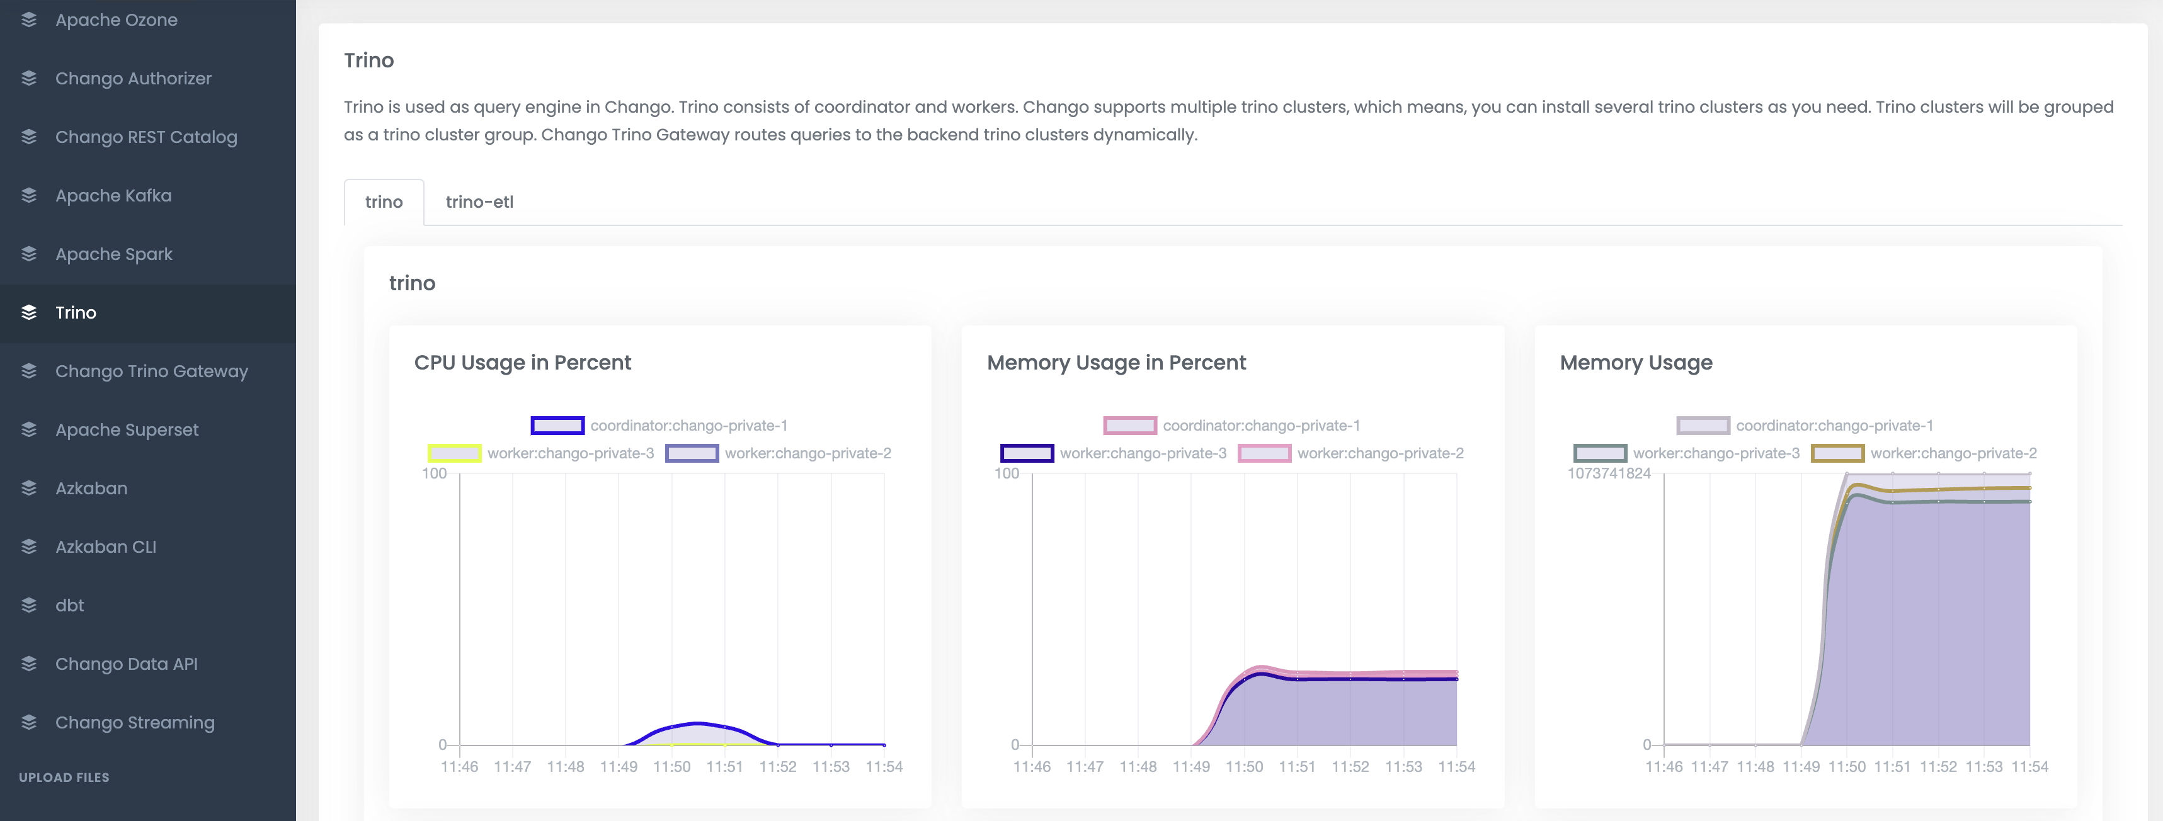Viewport: 2163px width, 821px height.
Task: Toggle worker:chango-private-3 in the Memory Usage chart
Action: [1687, 453]
